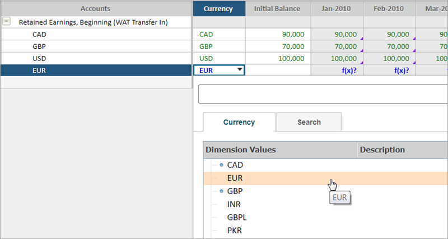
Task: Click USD Feb-2010 value 100,000
Action: [389, 58]
